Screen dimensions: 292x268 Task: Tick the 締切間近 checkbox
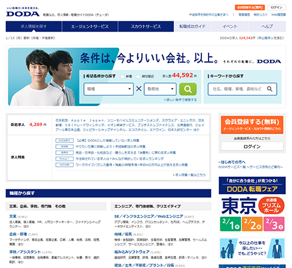[138, 76]
